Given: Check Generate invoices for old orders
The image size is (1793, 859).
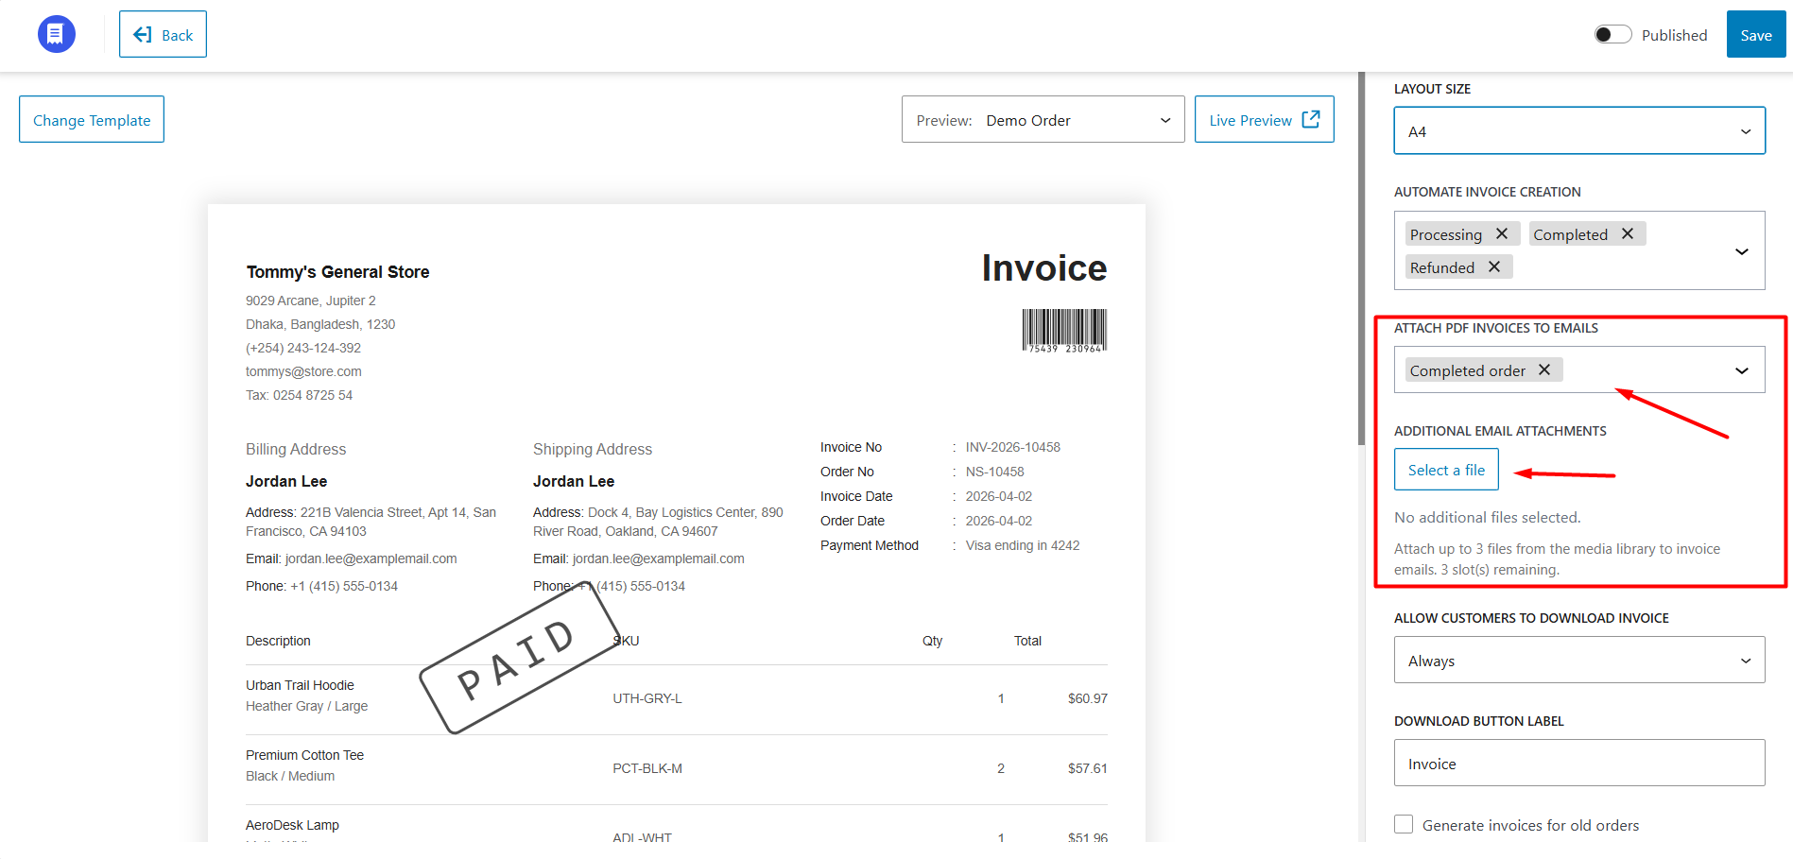Looking at the screenshot, I should tap(1404, 824).
